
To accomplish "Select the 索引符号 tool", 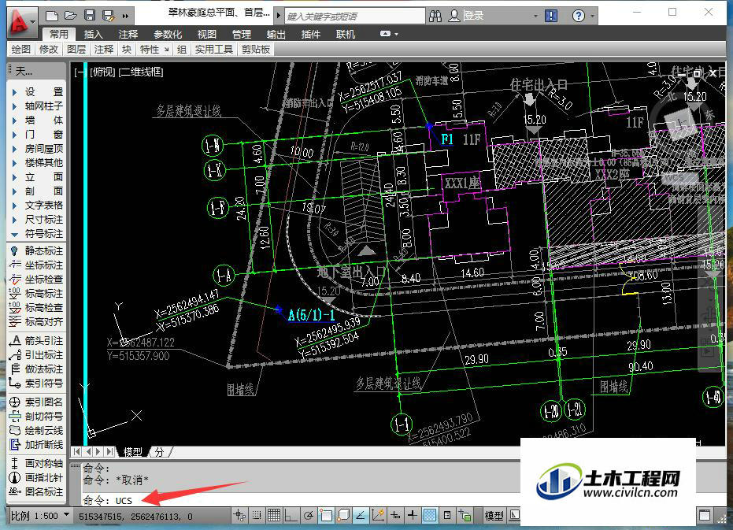I will coord(37,384).
